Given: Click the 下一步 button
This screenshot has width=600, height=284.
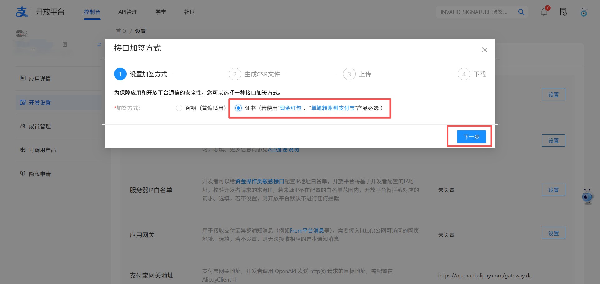Looking at the screenshot, I should point(471,137).
